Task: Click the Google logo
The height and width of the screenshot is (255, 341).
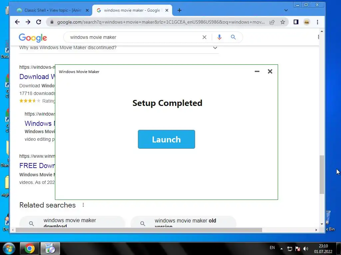Action: click(33, 38)
